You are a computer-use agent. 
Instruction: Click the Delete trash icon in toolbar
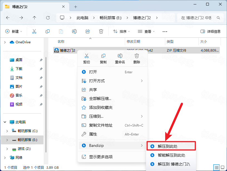(x=101, y=31)
